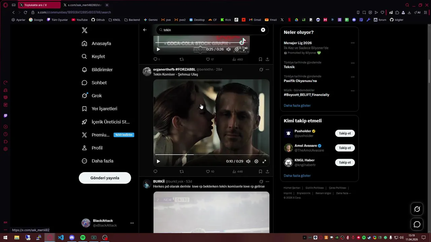Clear the search text with X button
The image size is (431, 242).
263,30
